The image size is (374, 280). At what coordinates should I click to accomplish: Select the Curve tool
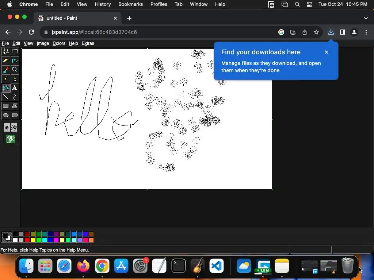click(x=15, y=97)
